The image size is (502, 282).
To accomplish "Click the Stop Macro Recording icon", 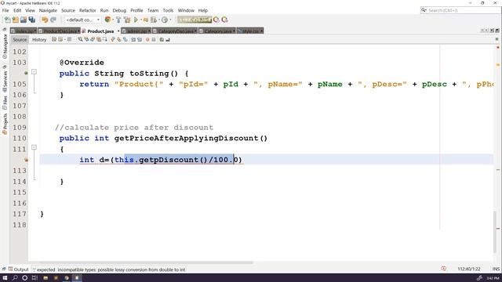I will coord(154,40).
